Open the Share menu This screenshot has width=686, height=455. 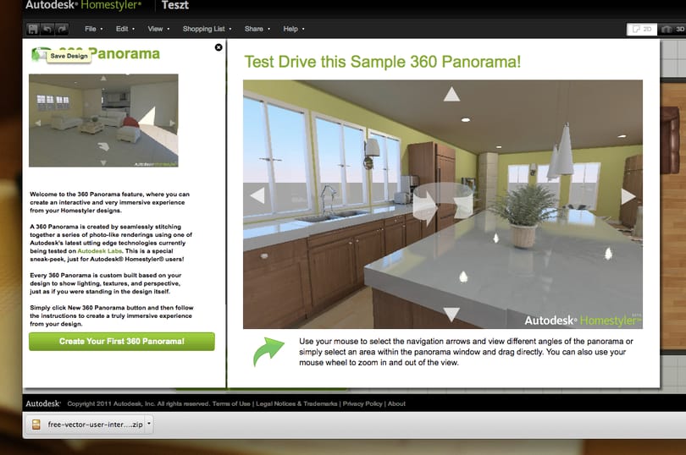pos(257,29)
